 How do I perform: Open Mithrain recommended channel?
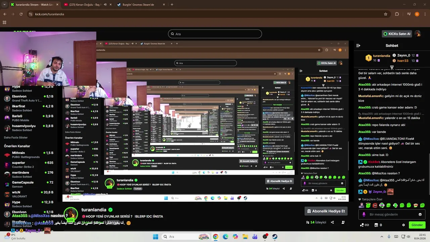pos(29,155)
